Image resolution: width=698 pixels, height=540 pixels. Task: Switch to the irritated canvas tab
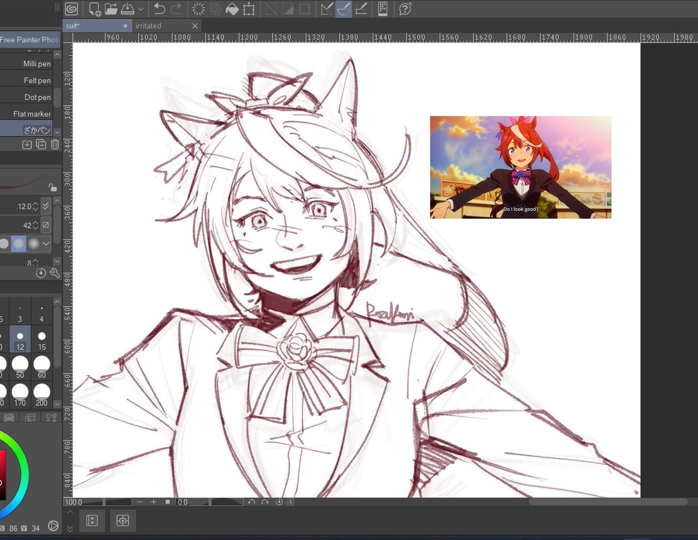click(167, 26)
